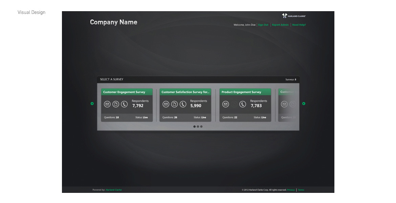Open the Report Admin link
This screenshot has height=203, width=396.
[x=280, y=25]
